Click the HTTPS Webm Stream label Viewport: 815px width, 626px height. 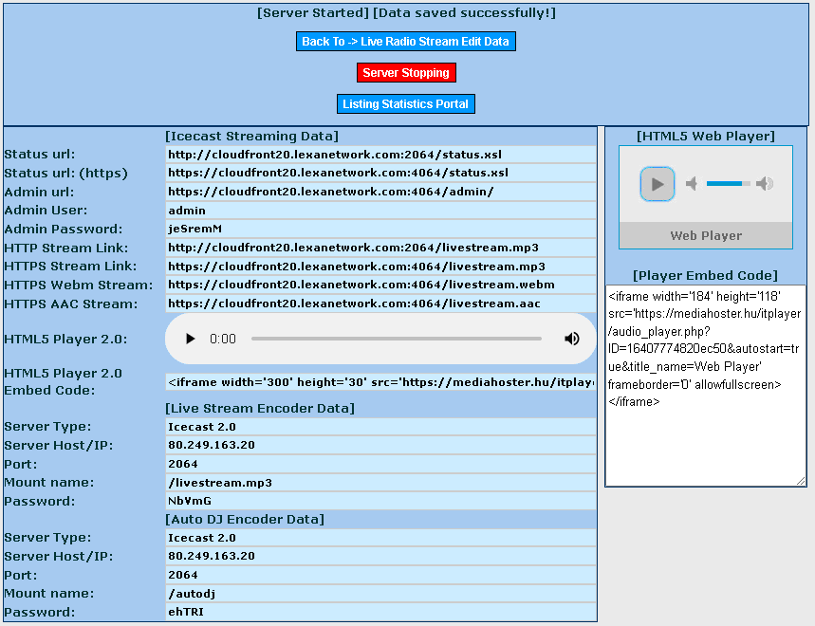pyautogui.click(x=79, y=285)
